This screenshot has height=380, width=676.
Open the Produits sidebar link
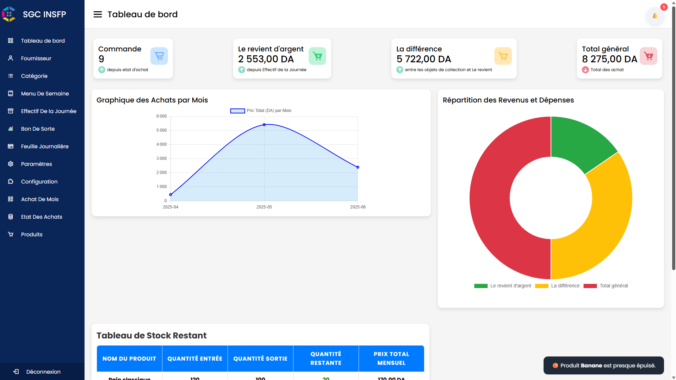tap(31, 234)
